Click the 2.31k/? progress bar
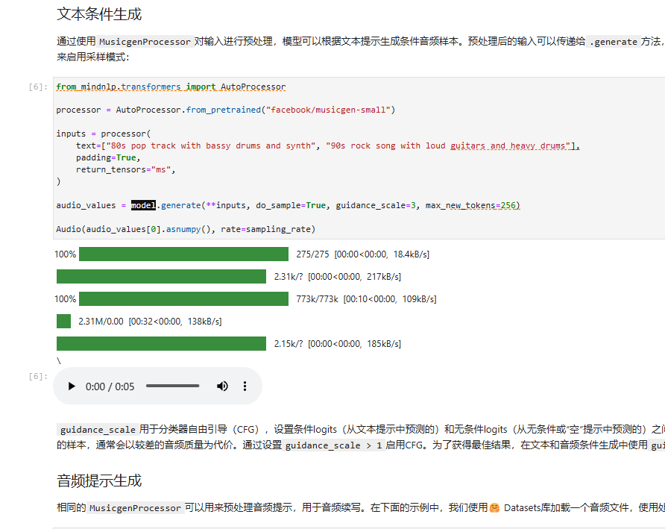Viewport: 665px width, 529px height. [x=161, y=276]
